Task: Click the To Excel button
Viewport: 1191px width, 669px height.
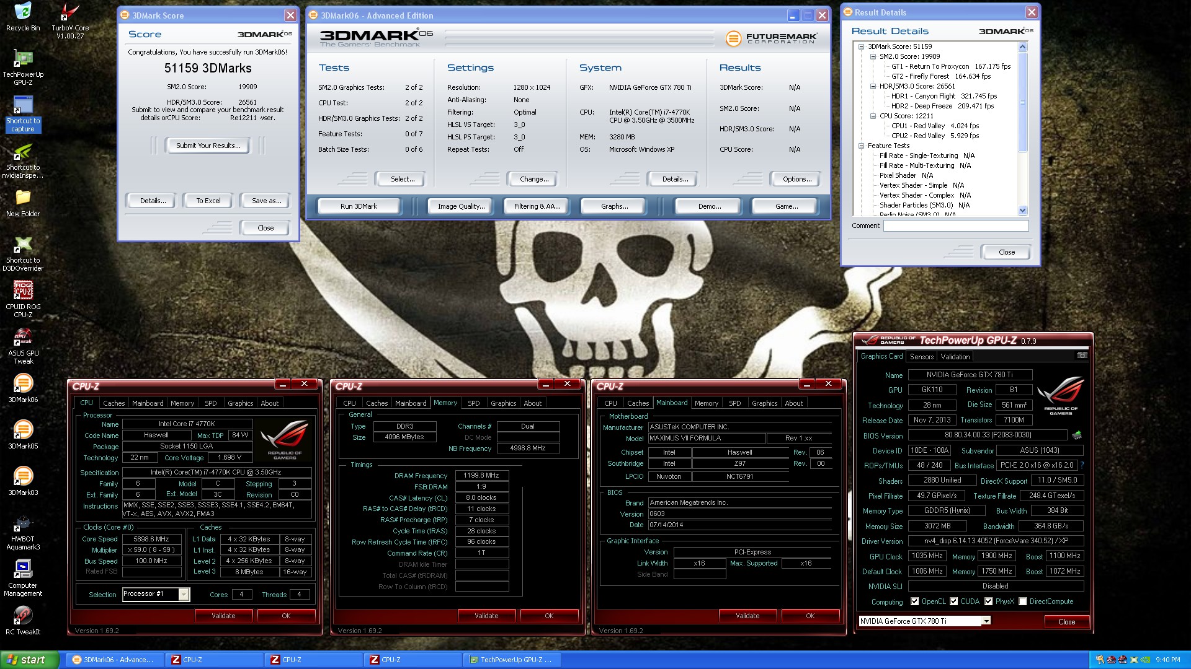Action: point(208,201)
